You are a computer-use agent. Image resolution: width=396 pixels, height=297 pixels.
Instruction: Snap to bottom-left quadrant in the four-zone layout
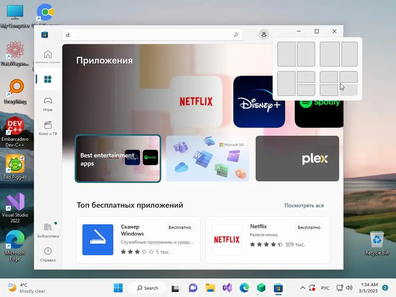coord(329,90)
